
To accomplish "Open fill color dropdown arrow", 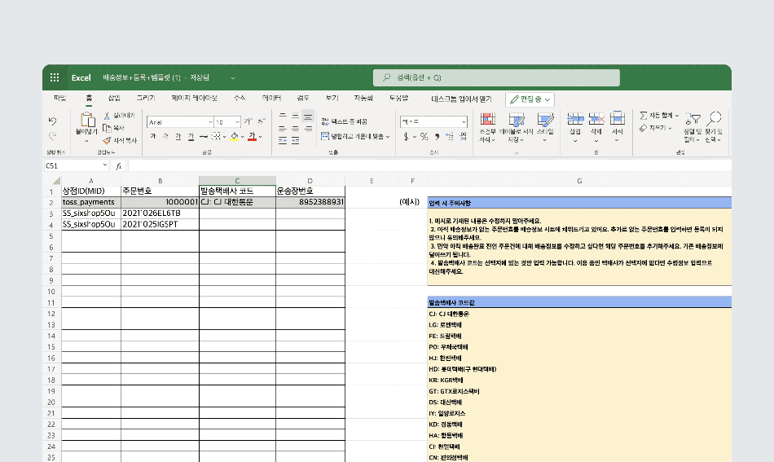I will [242, 137].
